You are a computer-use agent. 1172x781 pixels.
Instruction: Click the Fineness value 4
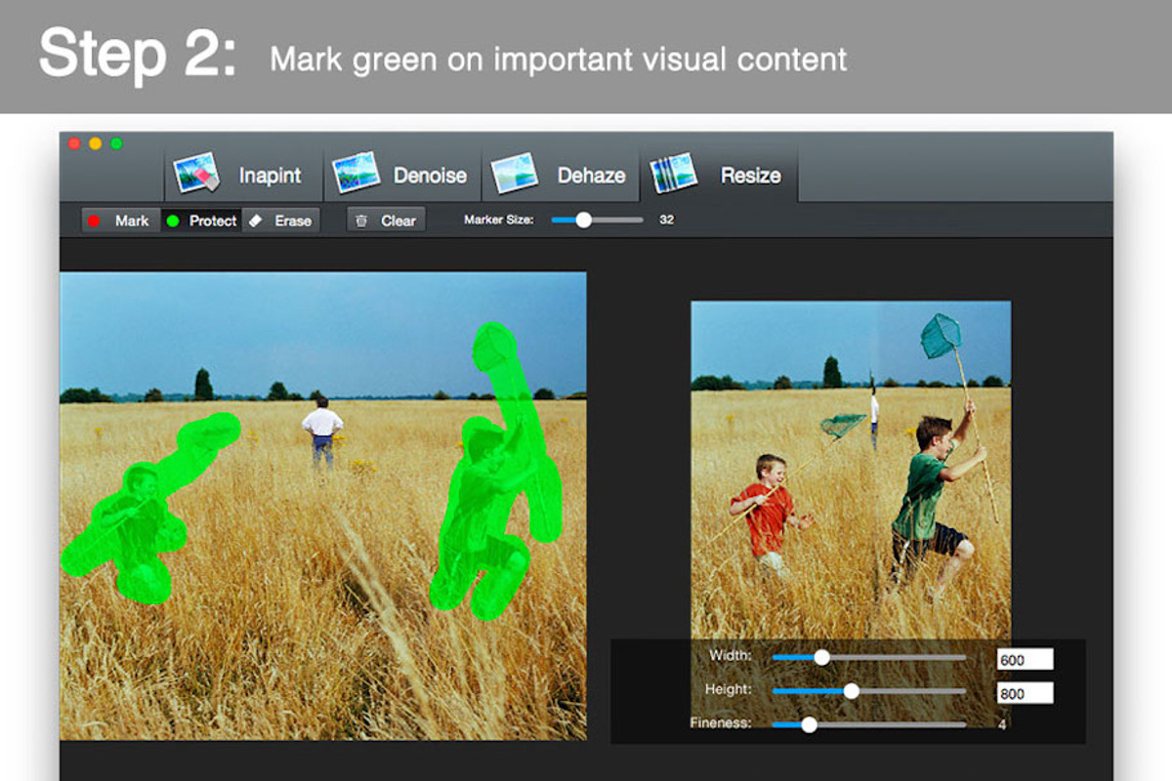pos(1001,723)
